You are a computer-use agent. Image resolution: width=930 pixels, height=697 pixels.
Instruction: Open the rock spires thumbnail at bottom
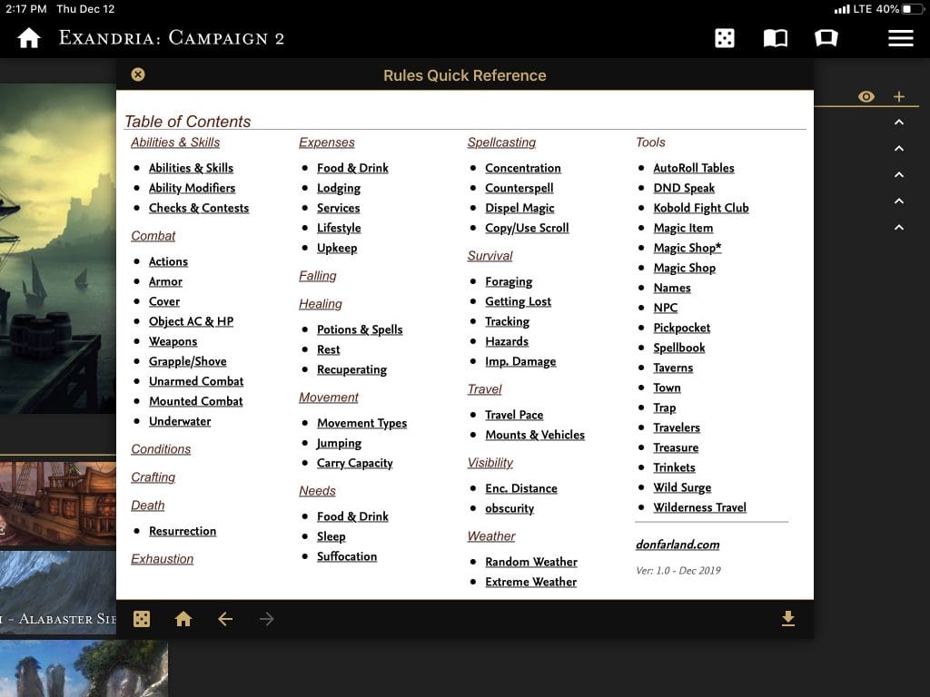84,668
